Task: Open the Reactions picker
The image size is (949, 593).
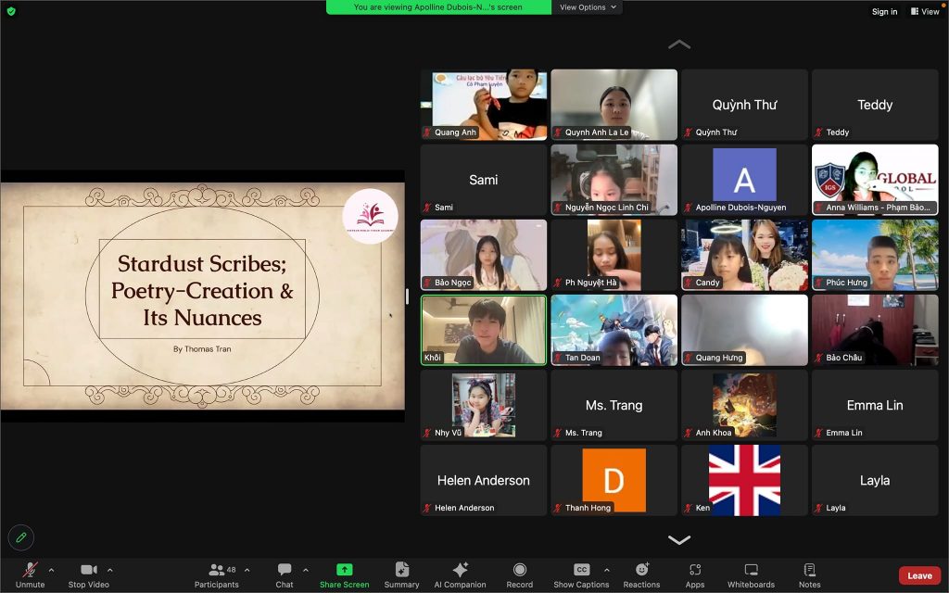Action: coord(641,574)
